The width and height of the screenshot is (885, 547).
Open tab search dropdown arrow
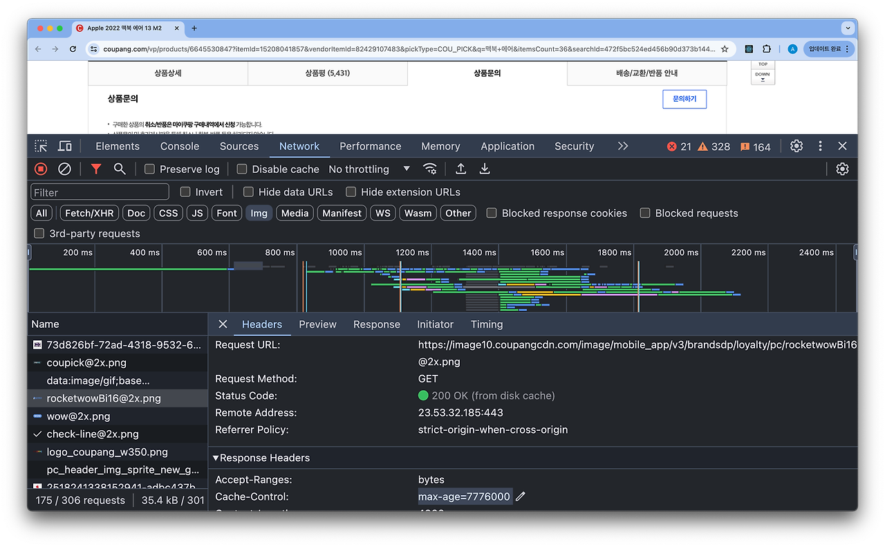tap(848, 28)
